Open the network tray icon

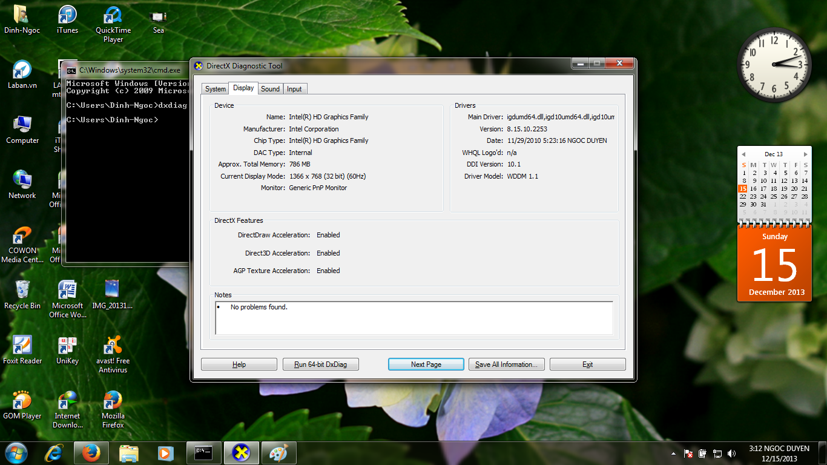tap(717, 453)
